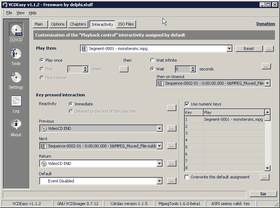
Task: Click the key list scroll up arrow
Action: click(267, 112)
